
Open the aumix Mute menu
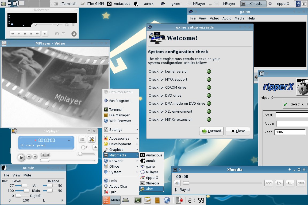click(27, 175)
